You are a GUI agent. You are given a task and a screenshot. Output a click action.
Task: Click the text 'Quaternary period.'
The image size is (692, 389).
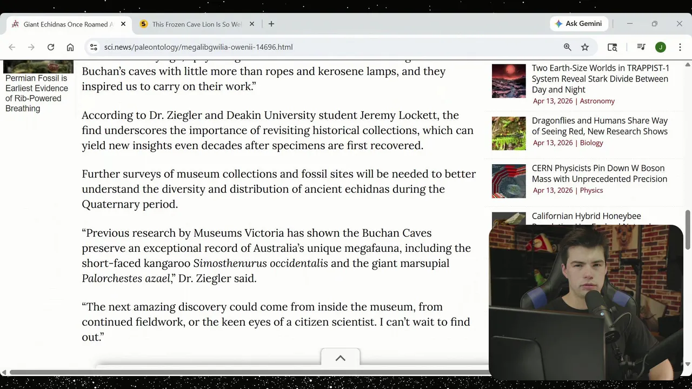(130, 204)
